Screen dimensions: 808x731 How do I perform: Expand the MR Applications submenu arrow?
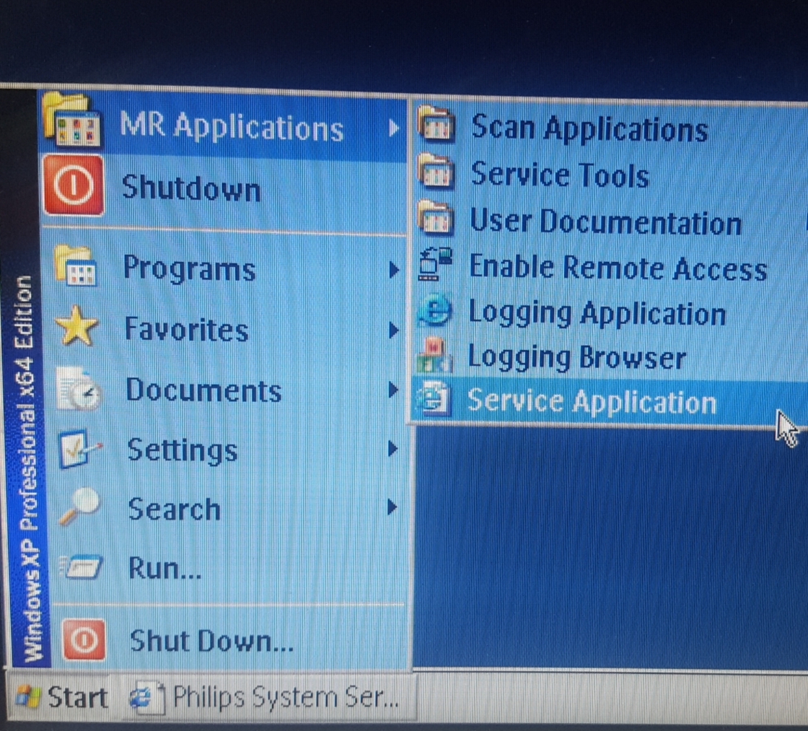393,127
